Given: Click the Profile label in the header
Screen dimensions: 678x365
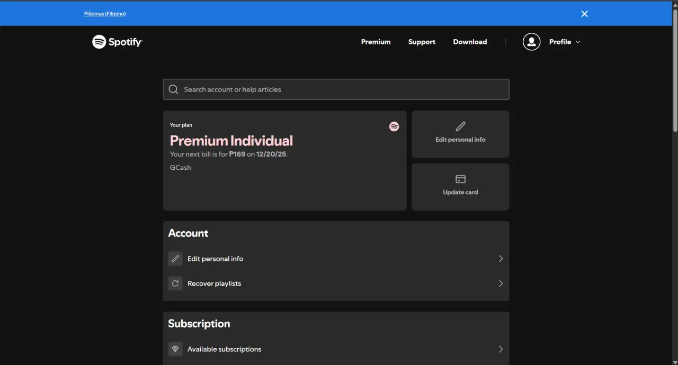Looking at the screenshot, I should 560,42.
